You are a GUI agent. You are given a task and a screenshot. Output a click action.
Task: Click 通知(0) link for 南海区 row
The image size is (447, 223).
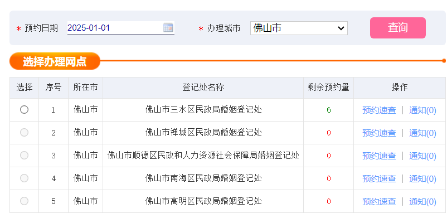[x=422, y=178]
